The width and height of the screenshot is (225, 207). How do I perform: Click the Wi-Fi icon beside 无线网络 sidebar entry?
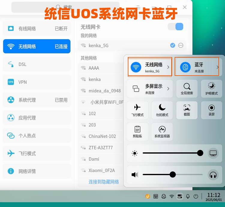11,46
